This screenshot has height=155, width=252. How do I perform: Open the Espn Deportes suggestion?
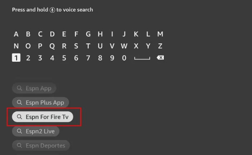point(41,145)
